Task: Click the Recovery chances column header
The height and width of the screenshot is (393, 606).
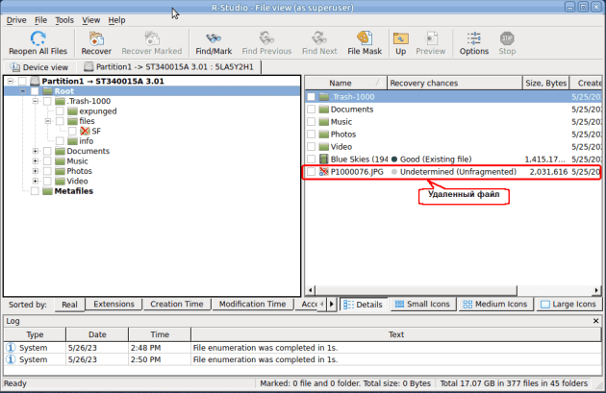Action: [454, 83]
